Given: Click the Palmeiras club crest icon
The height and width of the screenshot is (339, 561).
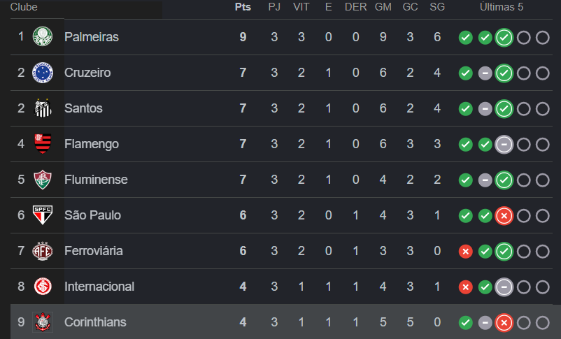Looking at the screenshot, I should coord(43,37).
